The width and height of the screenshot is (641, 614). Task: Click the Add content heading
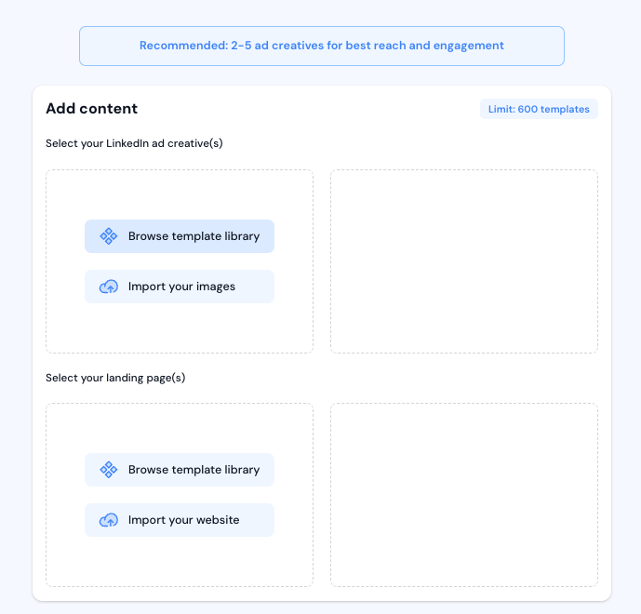pos(91,109)
